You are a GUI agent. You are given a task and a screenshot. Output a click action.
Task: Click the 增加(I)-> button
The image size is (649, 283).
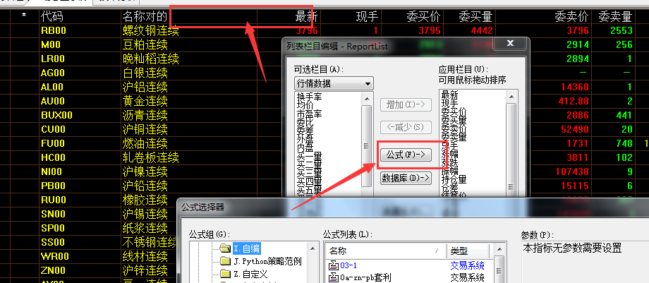click(406, 104)
